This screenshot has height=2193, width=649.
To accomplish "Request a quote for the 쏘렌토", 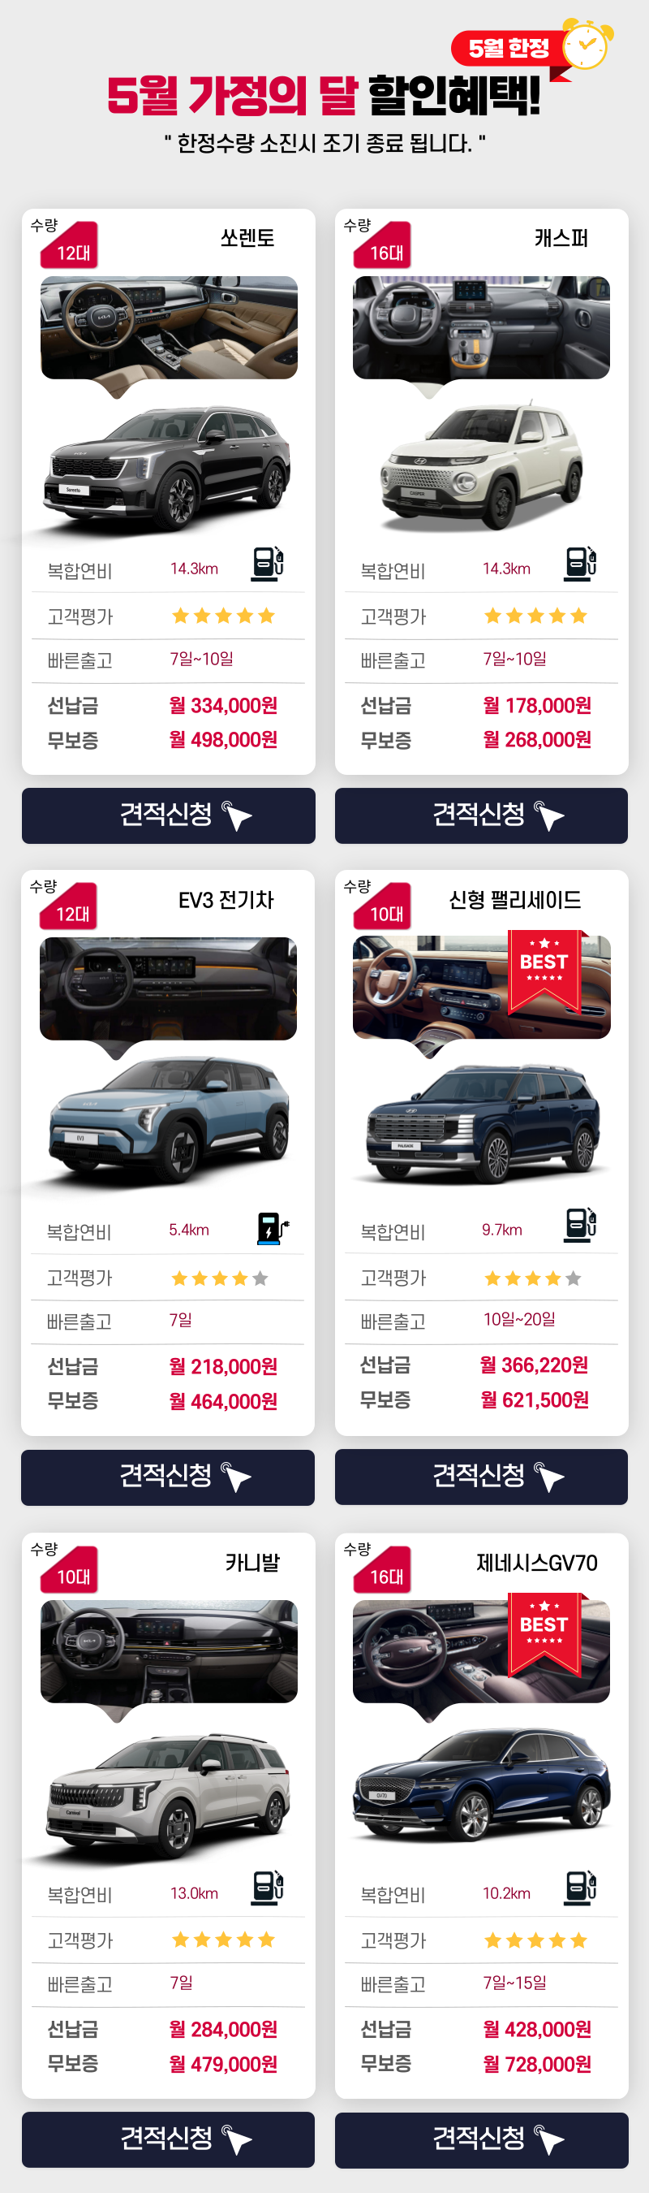I will click(169, 815).
